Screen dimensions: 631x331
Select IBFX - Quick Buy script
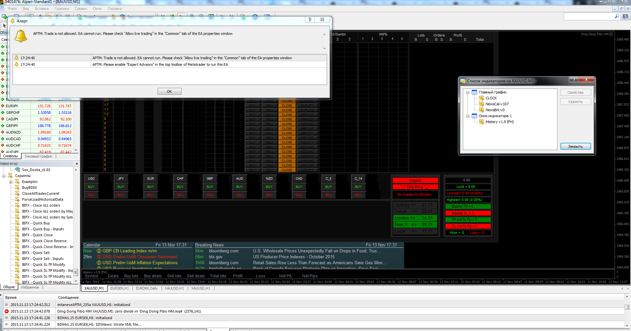[36, 223]
